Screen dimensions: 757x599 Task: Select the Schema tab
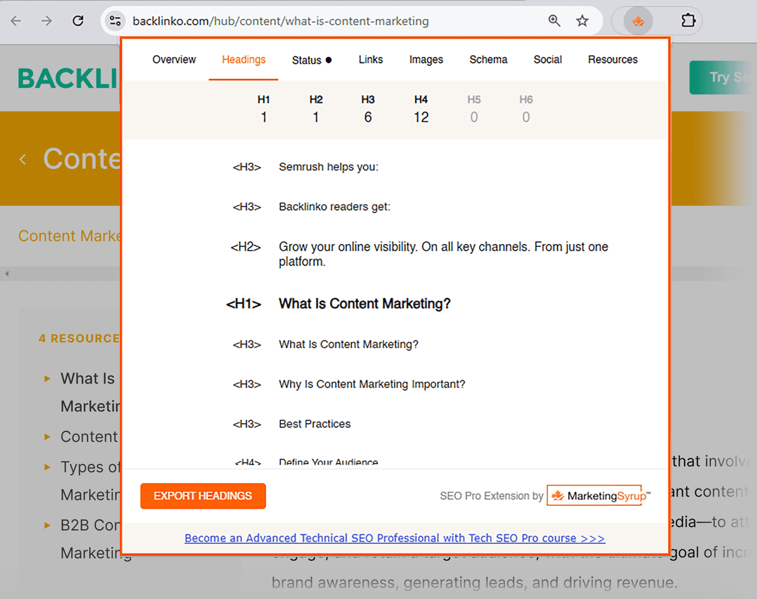coord(488,60)
